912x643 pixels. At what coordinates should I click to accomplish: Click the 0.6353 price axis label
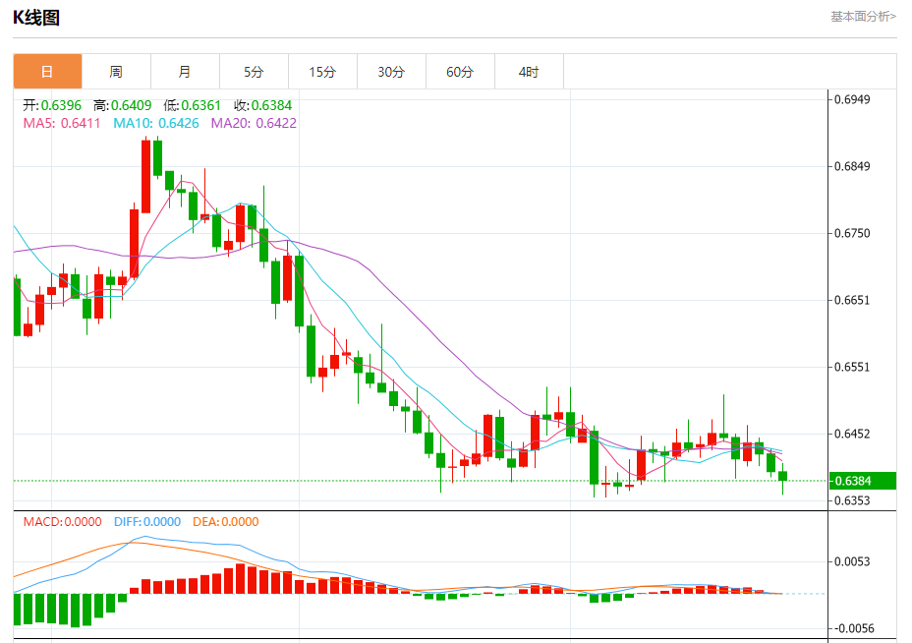pos(852,500)
